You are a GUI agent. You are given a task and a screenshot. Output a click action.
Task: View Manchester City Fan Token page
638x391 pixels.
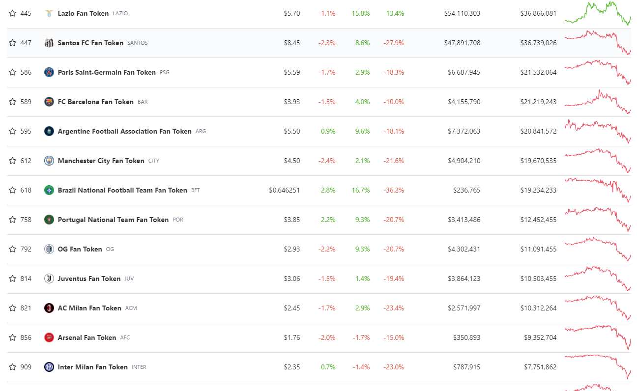[101, 161]
